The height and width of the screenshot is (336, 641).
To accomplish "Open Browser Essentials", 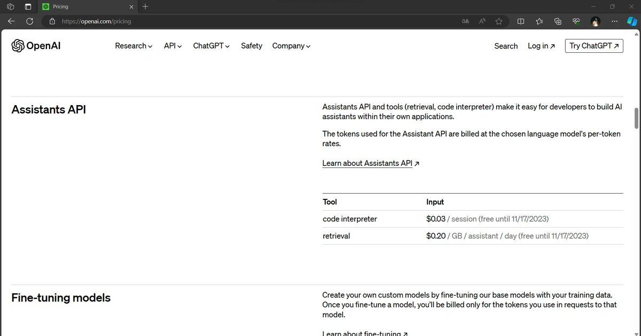I will click(x=576, y=21).
